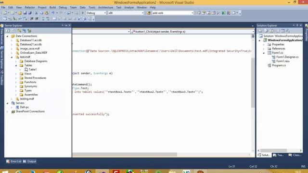Click the Save All toolbar icon
308x173 pixels.
[30, 13]
